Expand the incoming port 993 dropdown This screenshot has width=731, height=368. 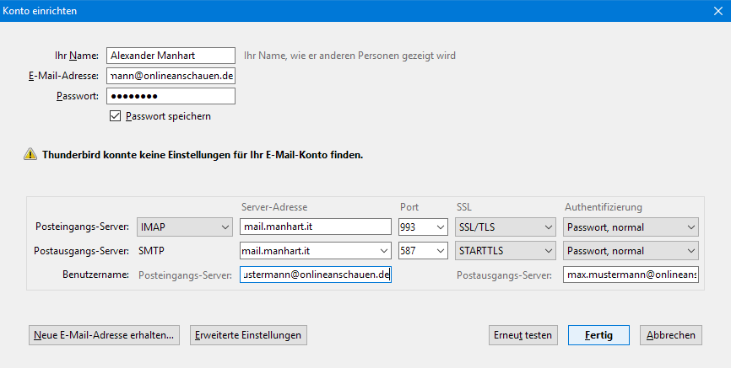440,227
